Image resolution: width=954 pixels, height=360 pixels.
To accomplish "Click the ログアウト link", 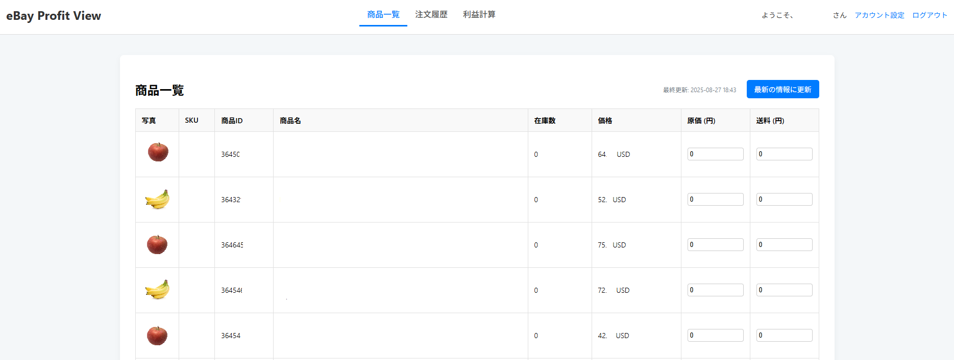I will (929, 15).
